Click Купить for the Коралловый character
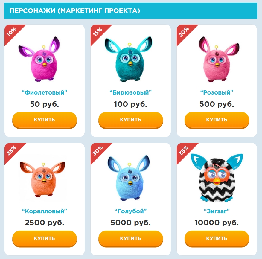This screenshot has width=262, height=259. point(45,239)
